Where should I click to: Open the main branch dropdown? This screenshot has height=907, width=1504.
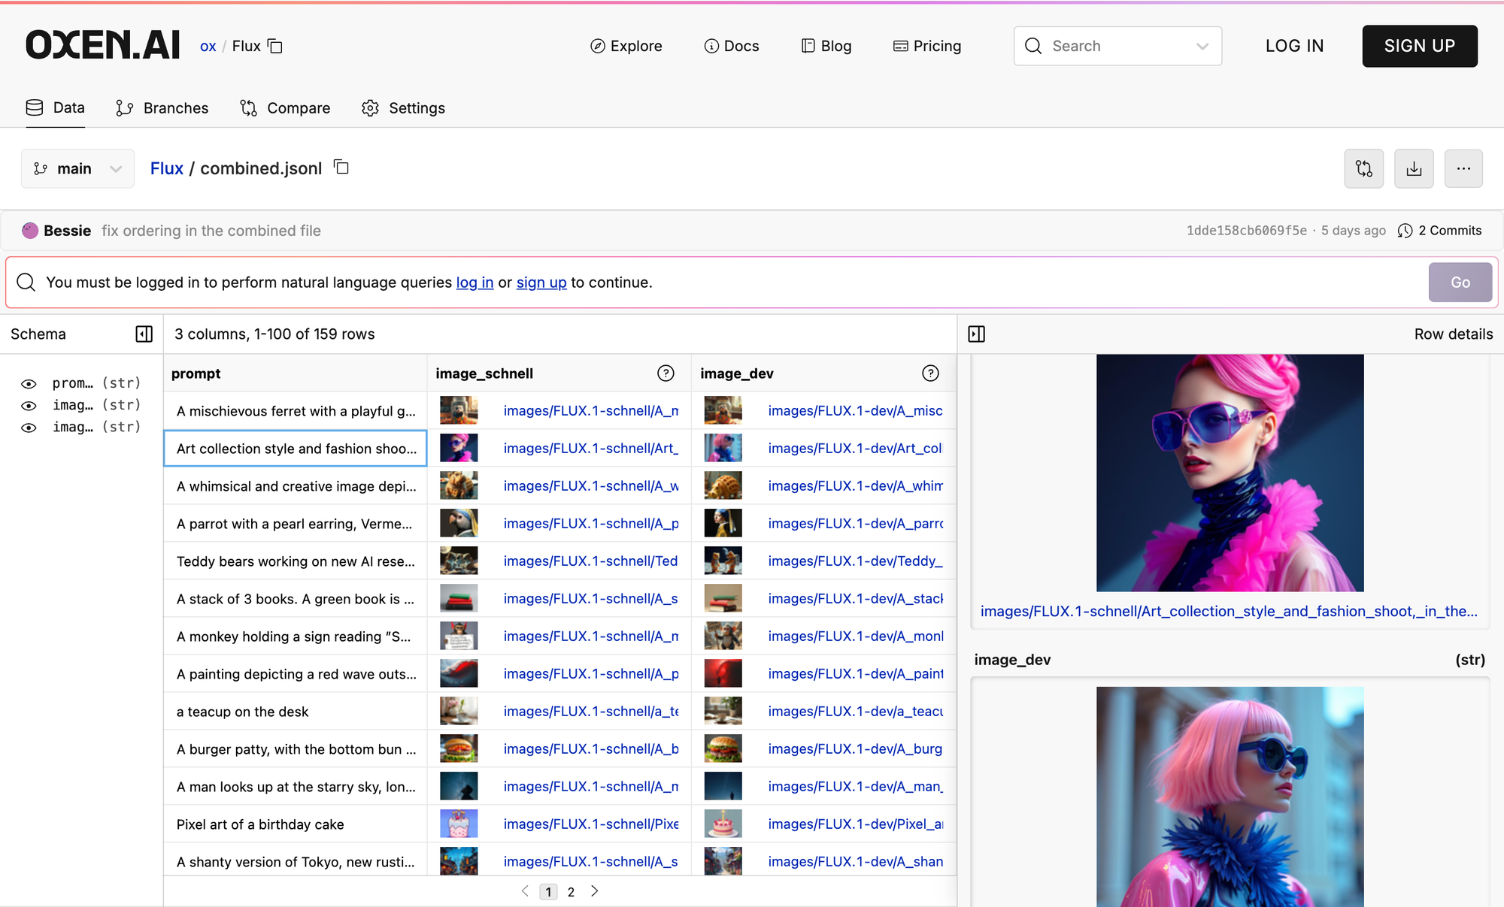pyautogui.click(x=77, y=168)
